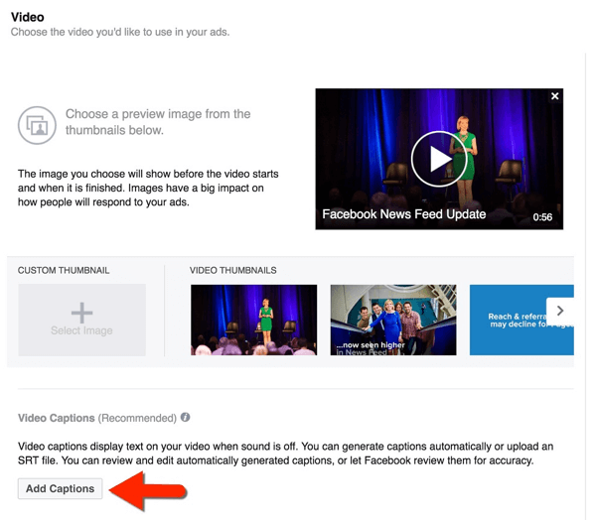Remove the video using the X icon
This screenshot has height=520, width=596.
click(x=555, y=96)
